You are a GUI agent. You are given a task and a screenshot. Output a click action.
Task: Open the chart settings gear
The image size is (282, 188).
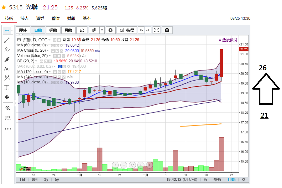click(110, 30)
